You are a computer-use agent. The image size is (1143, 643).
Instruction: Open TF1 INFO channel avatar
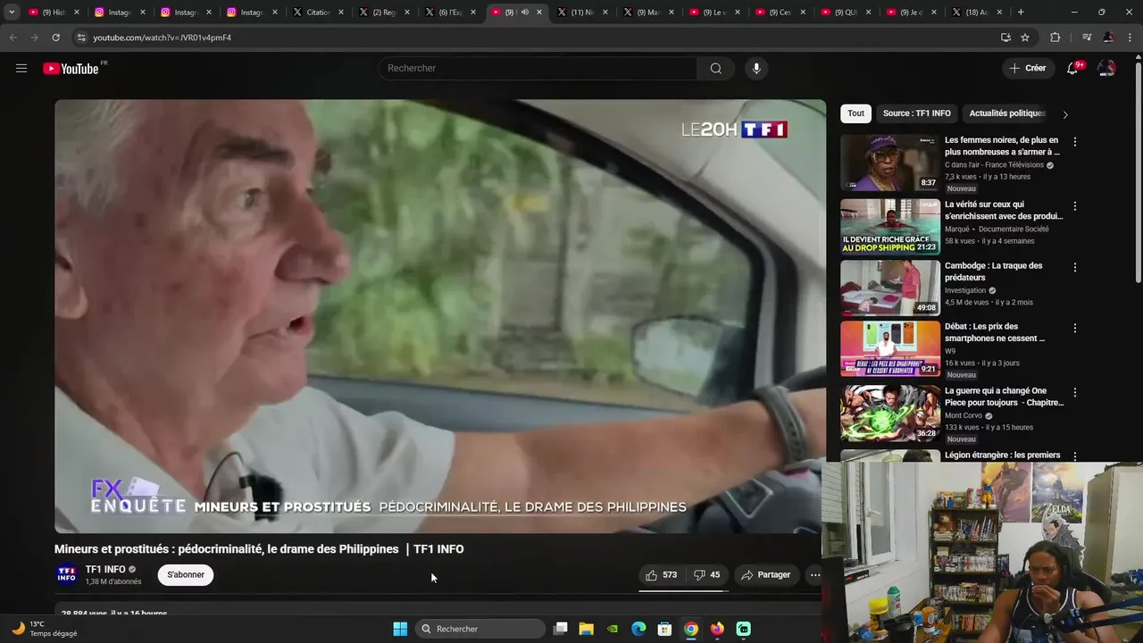click(67, 574)
